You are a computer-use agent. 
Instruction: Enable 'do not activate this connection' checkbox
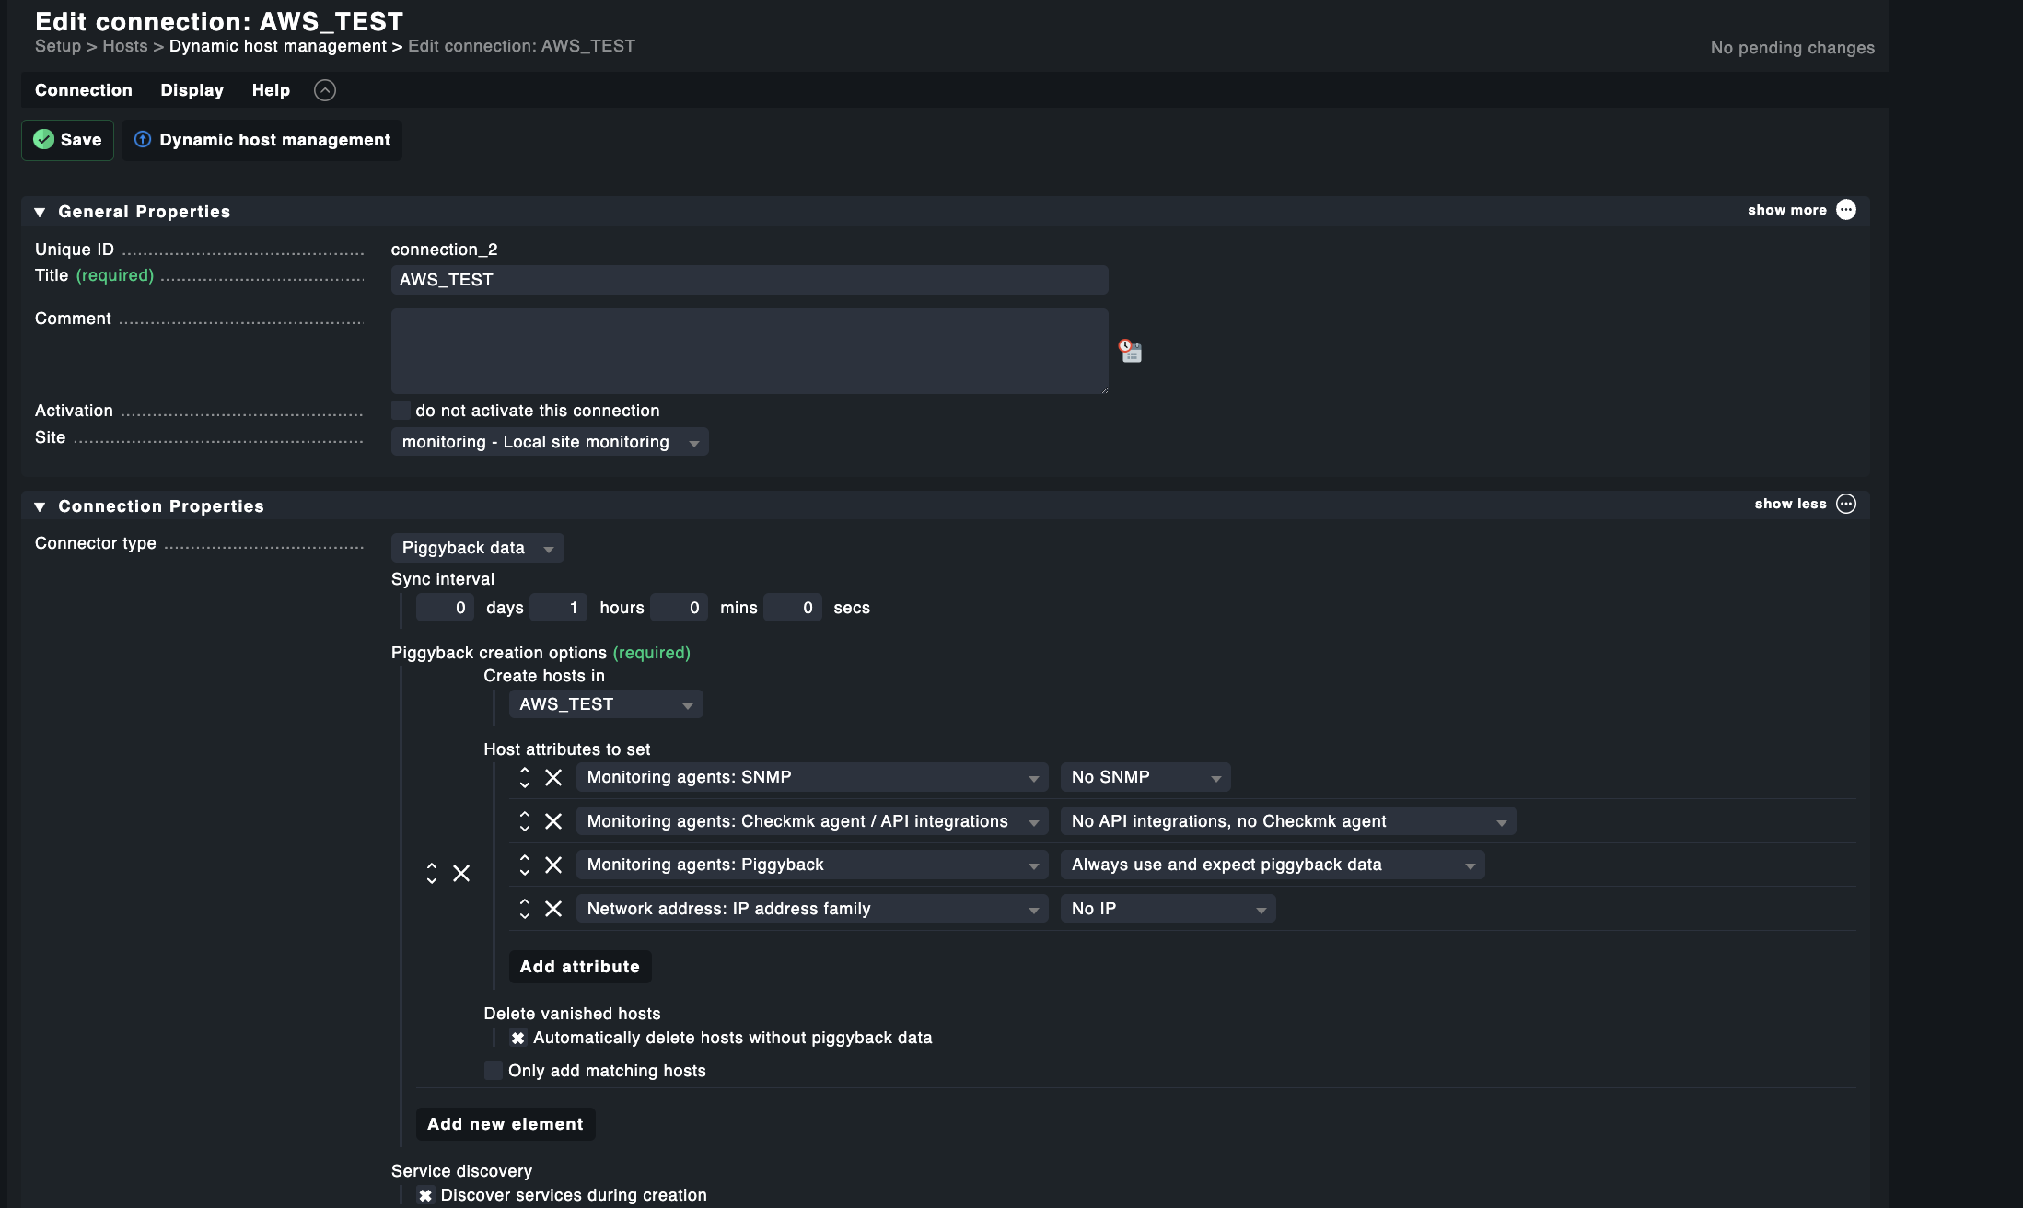[401, 411]
